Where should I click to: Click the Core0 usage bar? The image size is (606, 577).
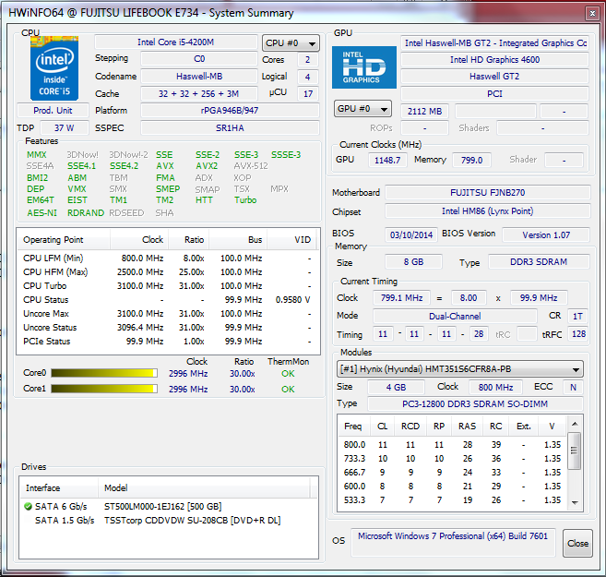click(104, 373)
